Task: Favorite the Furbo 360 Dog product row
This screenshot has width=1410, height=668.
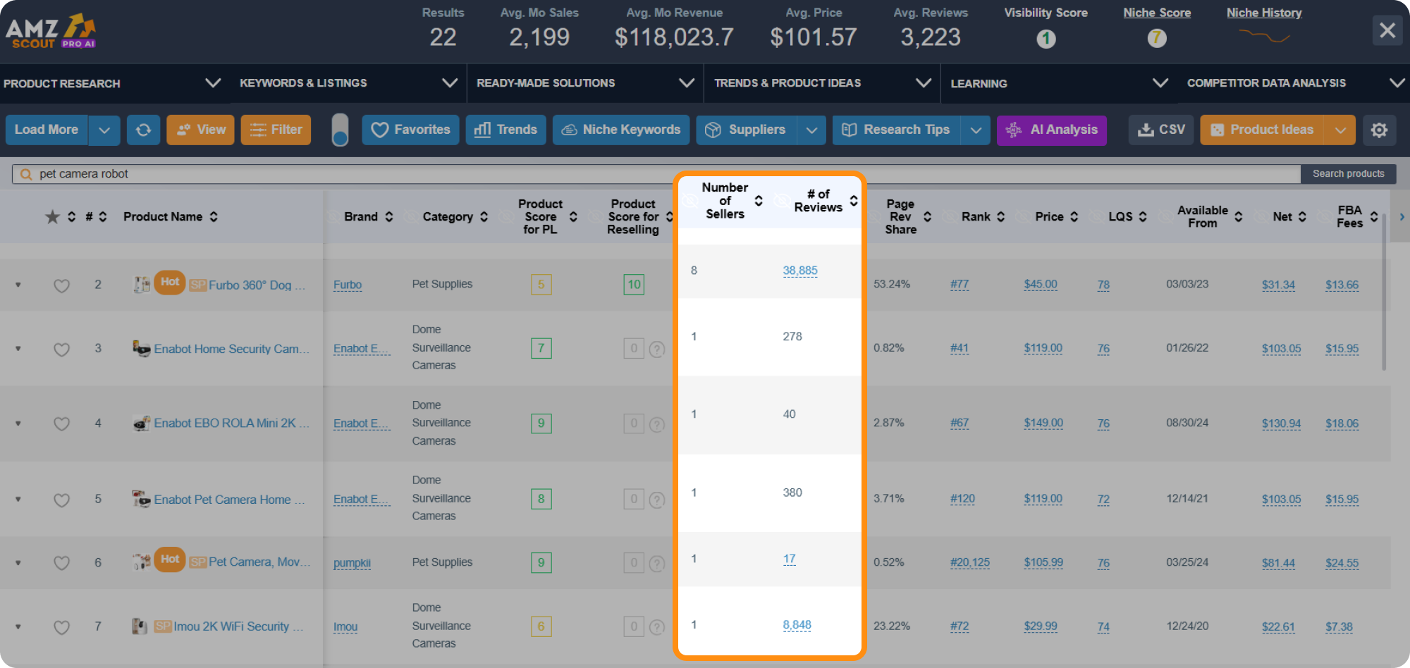Action: pos(61,285)
